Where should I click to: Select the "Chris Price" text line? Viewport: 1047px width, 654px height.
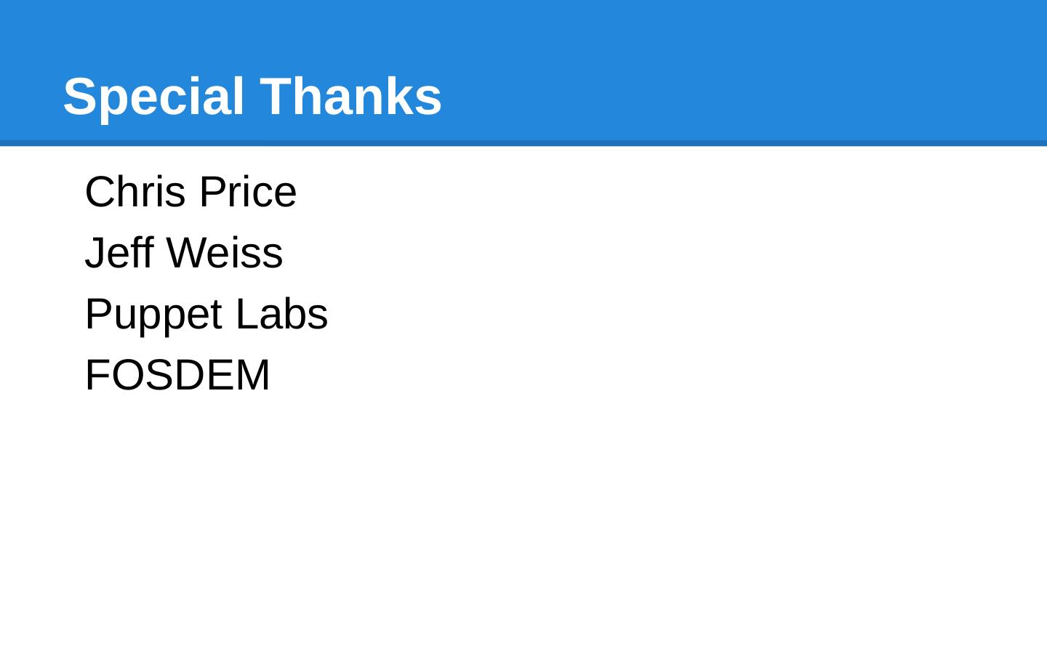click(190, 192)
